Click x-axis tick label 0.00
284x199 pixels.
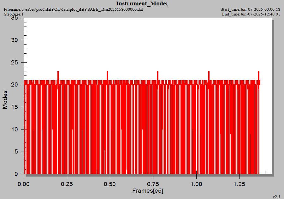pyautogui.click(x=24, y=184)
